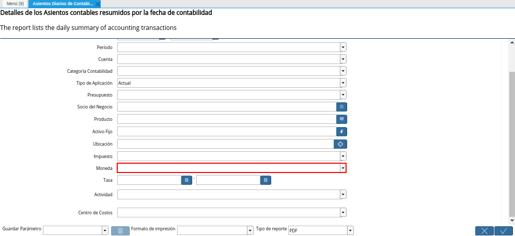The width and height of the screenshot is (515, 236).
Task: Click the Formato de impresión label
Action: [x=153, y=228]
